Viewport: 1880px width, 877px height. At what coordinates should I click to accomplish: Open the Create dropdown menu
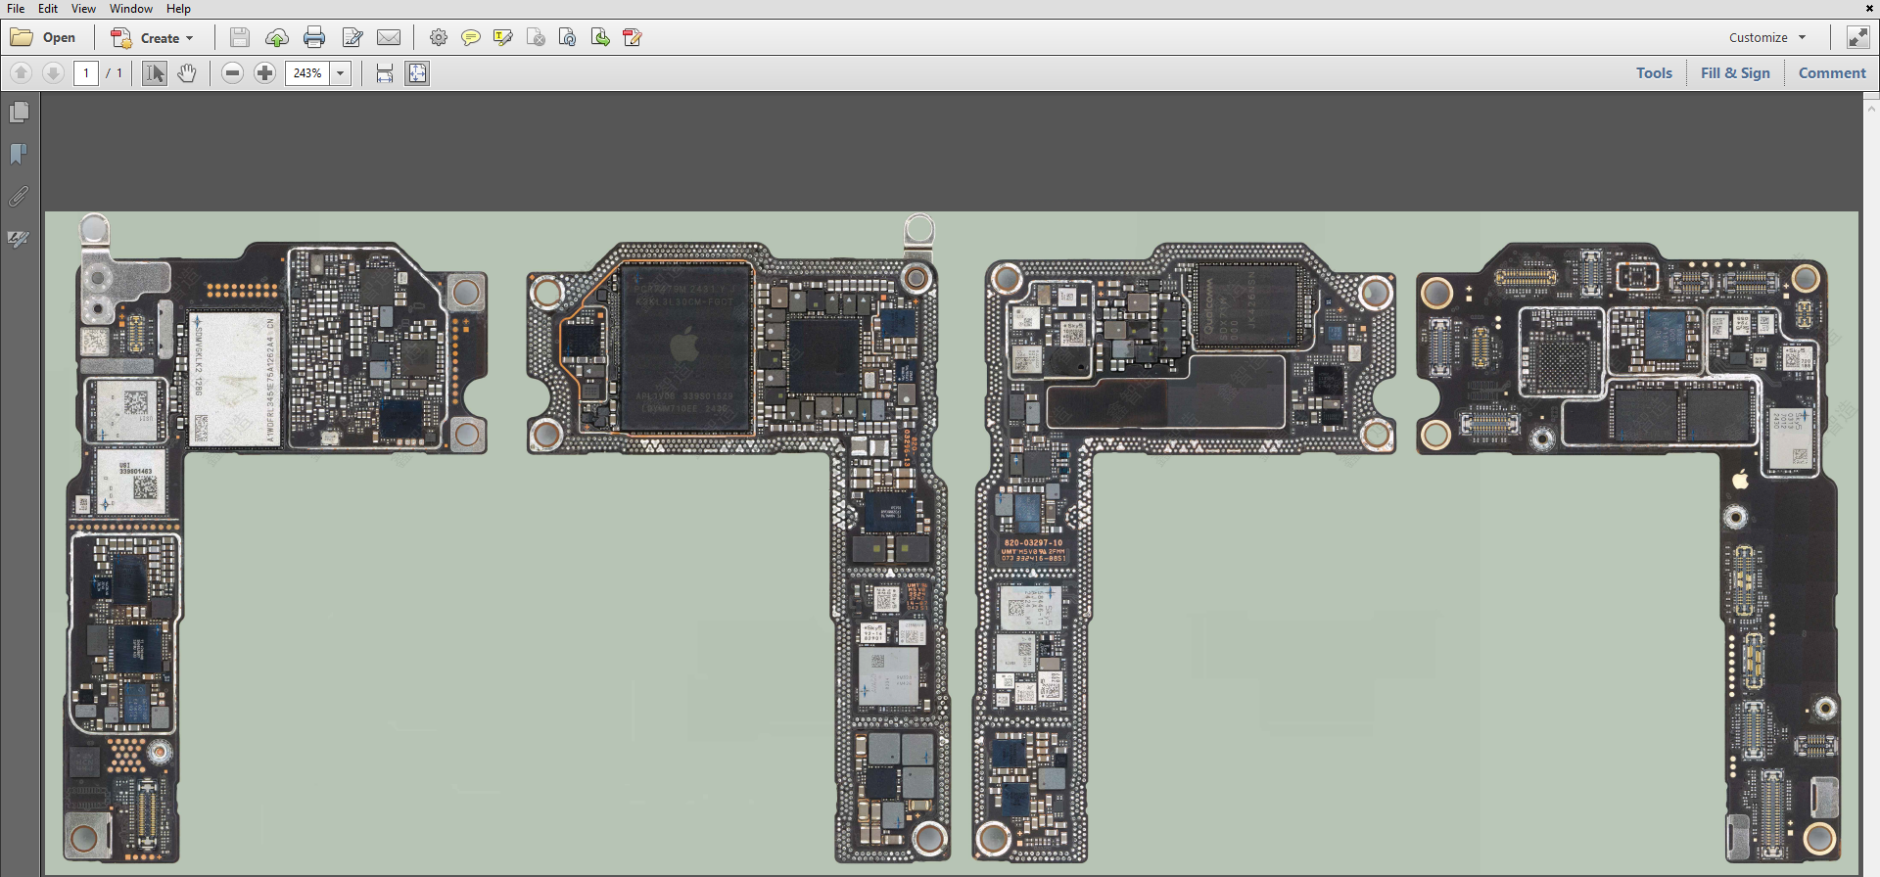153,38
